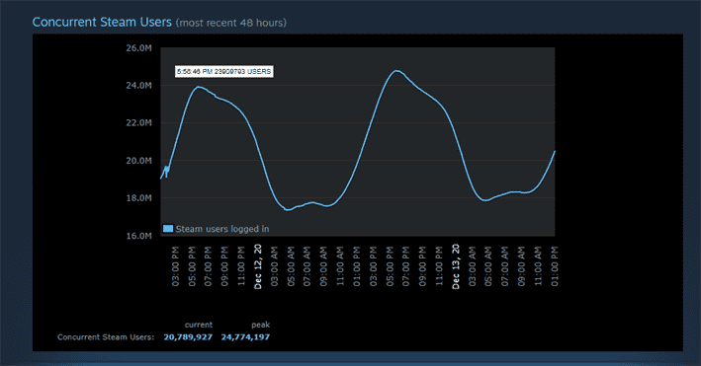Click the 20.0M y-axis label
Viewport: 701px width, 366px height.
[138, 161]
